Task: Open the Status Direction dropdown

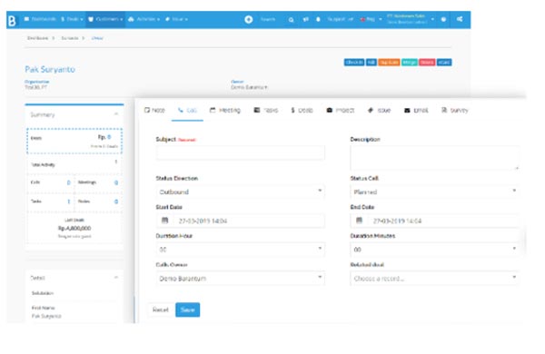Action: click(x=240, y=192)
